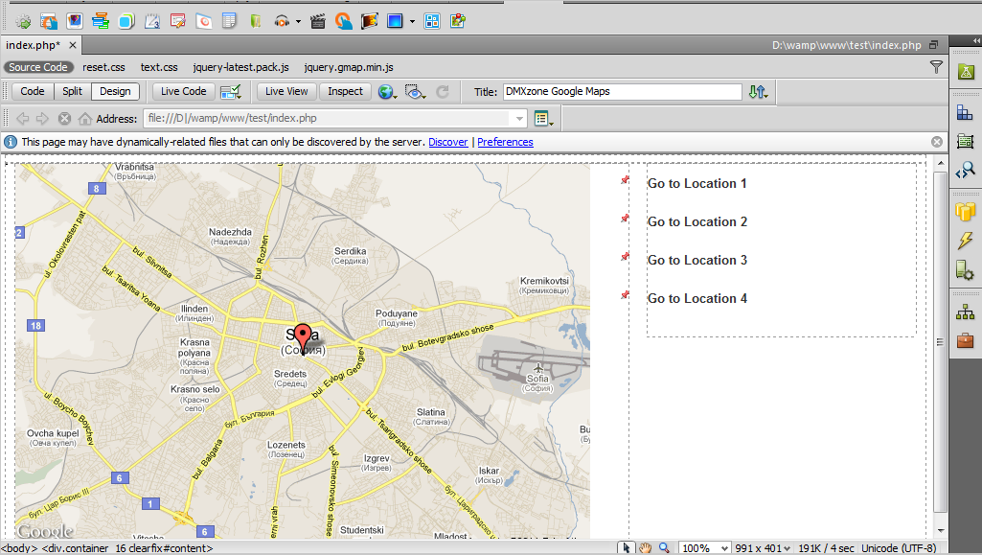This screenshot has height=555, width=982.
Task: Toggle Inspect mode button
Action: point(345,91)
